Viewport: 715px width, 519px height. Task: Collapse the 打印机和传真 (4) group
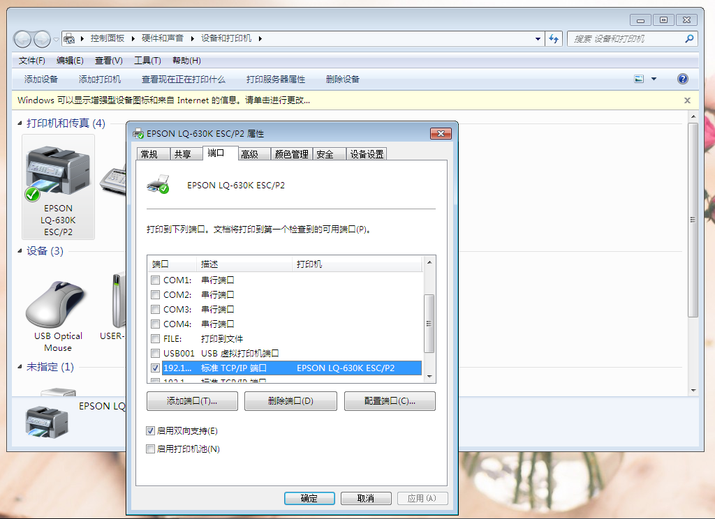pos(20,123)
